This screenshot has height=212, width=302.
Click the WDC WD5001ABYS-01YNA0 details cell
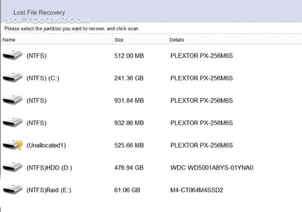(x=211, y=168)
